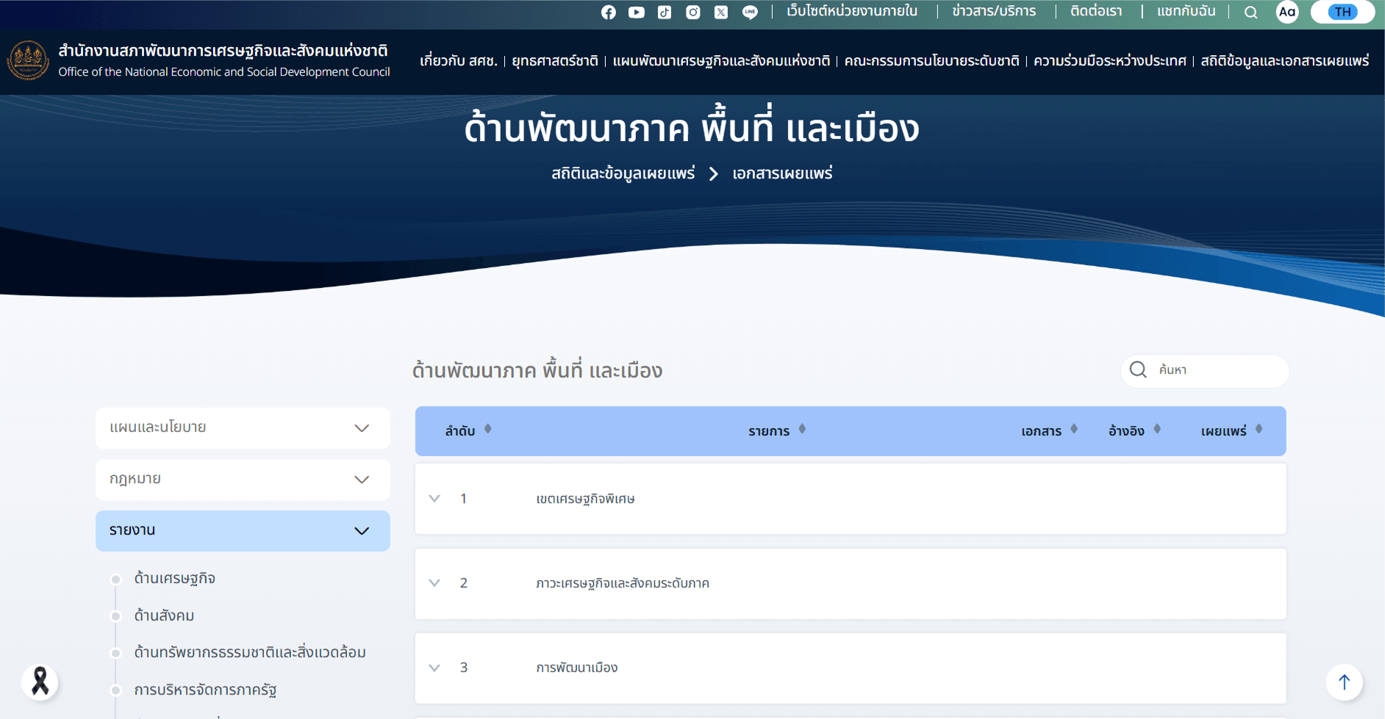Image resolution: width=1385 pixels, height=719 pixels.
Task: Select ด้านเศรษฐกิจ in the sidebar list
Action: pos(174,579)
